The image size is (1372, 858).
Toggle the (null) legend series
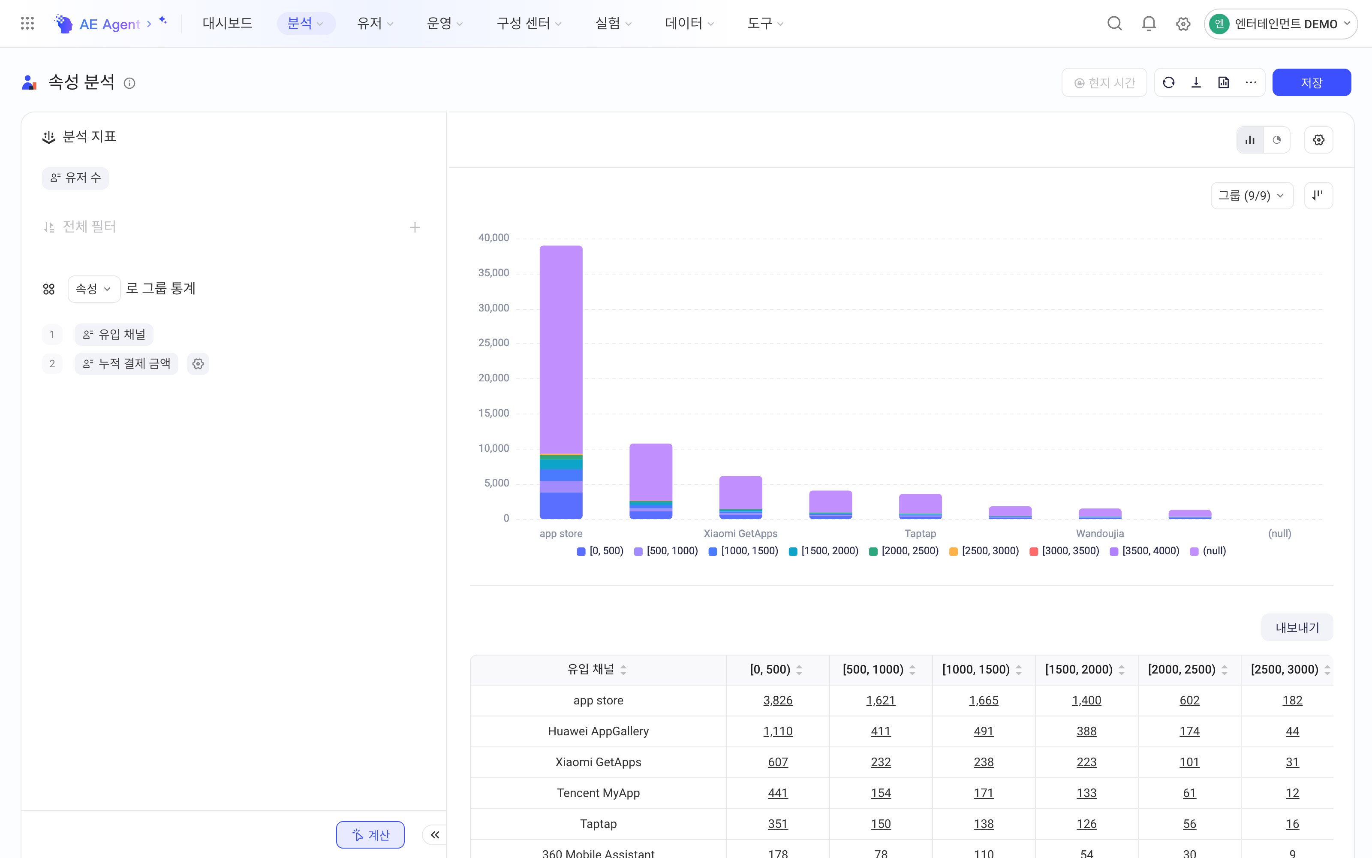(1208, 551)
